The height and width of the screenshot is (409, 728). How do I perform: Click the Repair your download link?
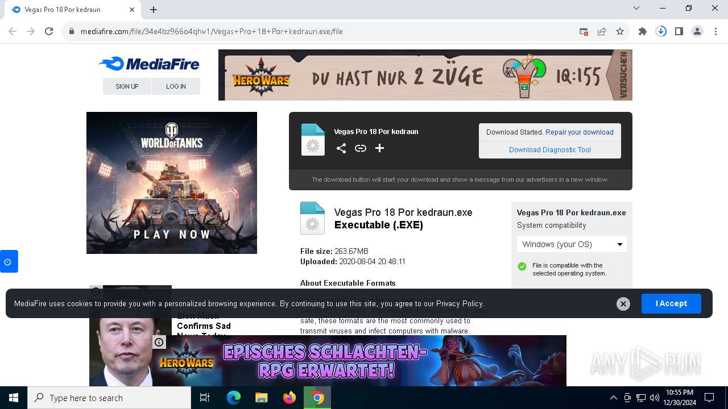pos(580,132)
